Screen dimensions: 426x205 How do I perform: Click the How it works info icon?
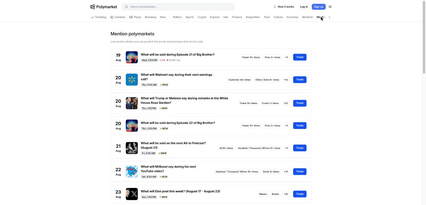[275, 7]
